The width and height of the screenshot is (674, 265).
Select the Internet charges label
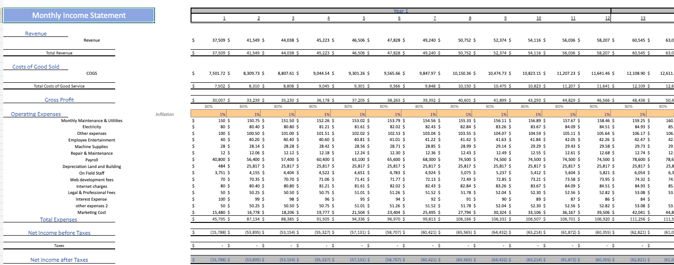tap(91, 186)
